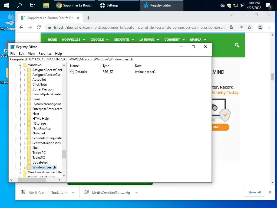The width and height of the screenshot is (277, 208).
Task: Click the share page icon in Chrome
Action: [240, 27]
